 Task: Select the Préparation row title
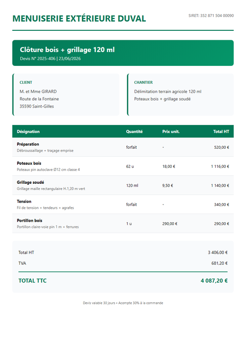coord(28,144)
